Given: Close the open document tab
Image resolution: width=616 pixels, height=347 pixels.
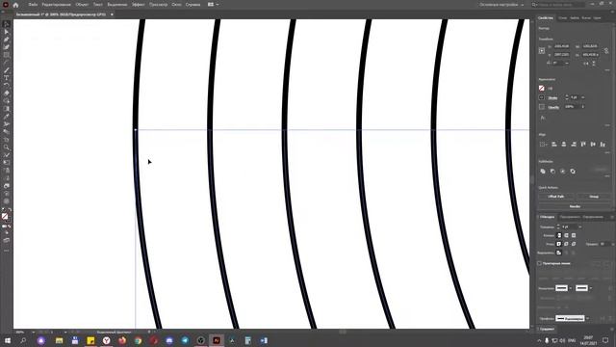Looking at the screenshot, I should point(112,14).
